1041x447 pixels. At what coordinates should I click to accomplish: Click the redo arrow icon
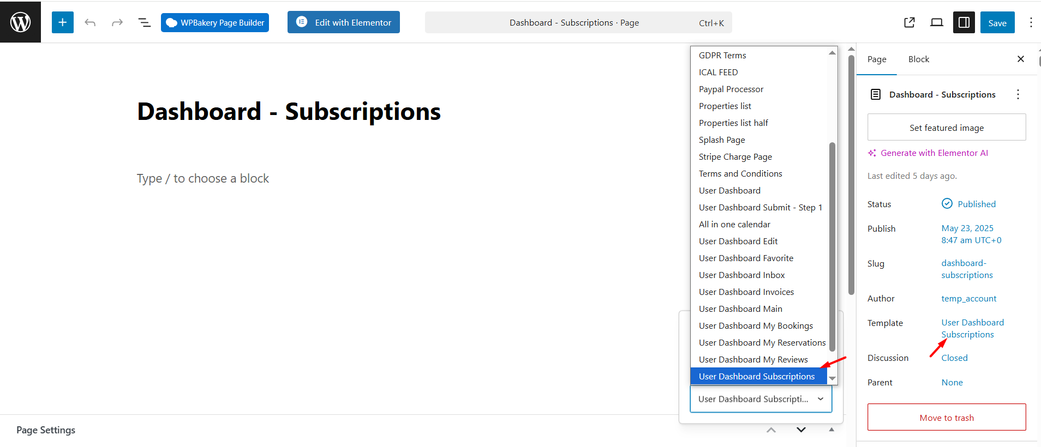point(117,22)
